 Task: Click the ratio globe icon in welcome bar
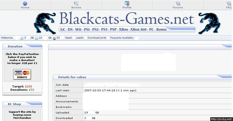point(54,39)
